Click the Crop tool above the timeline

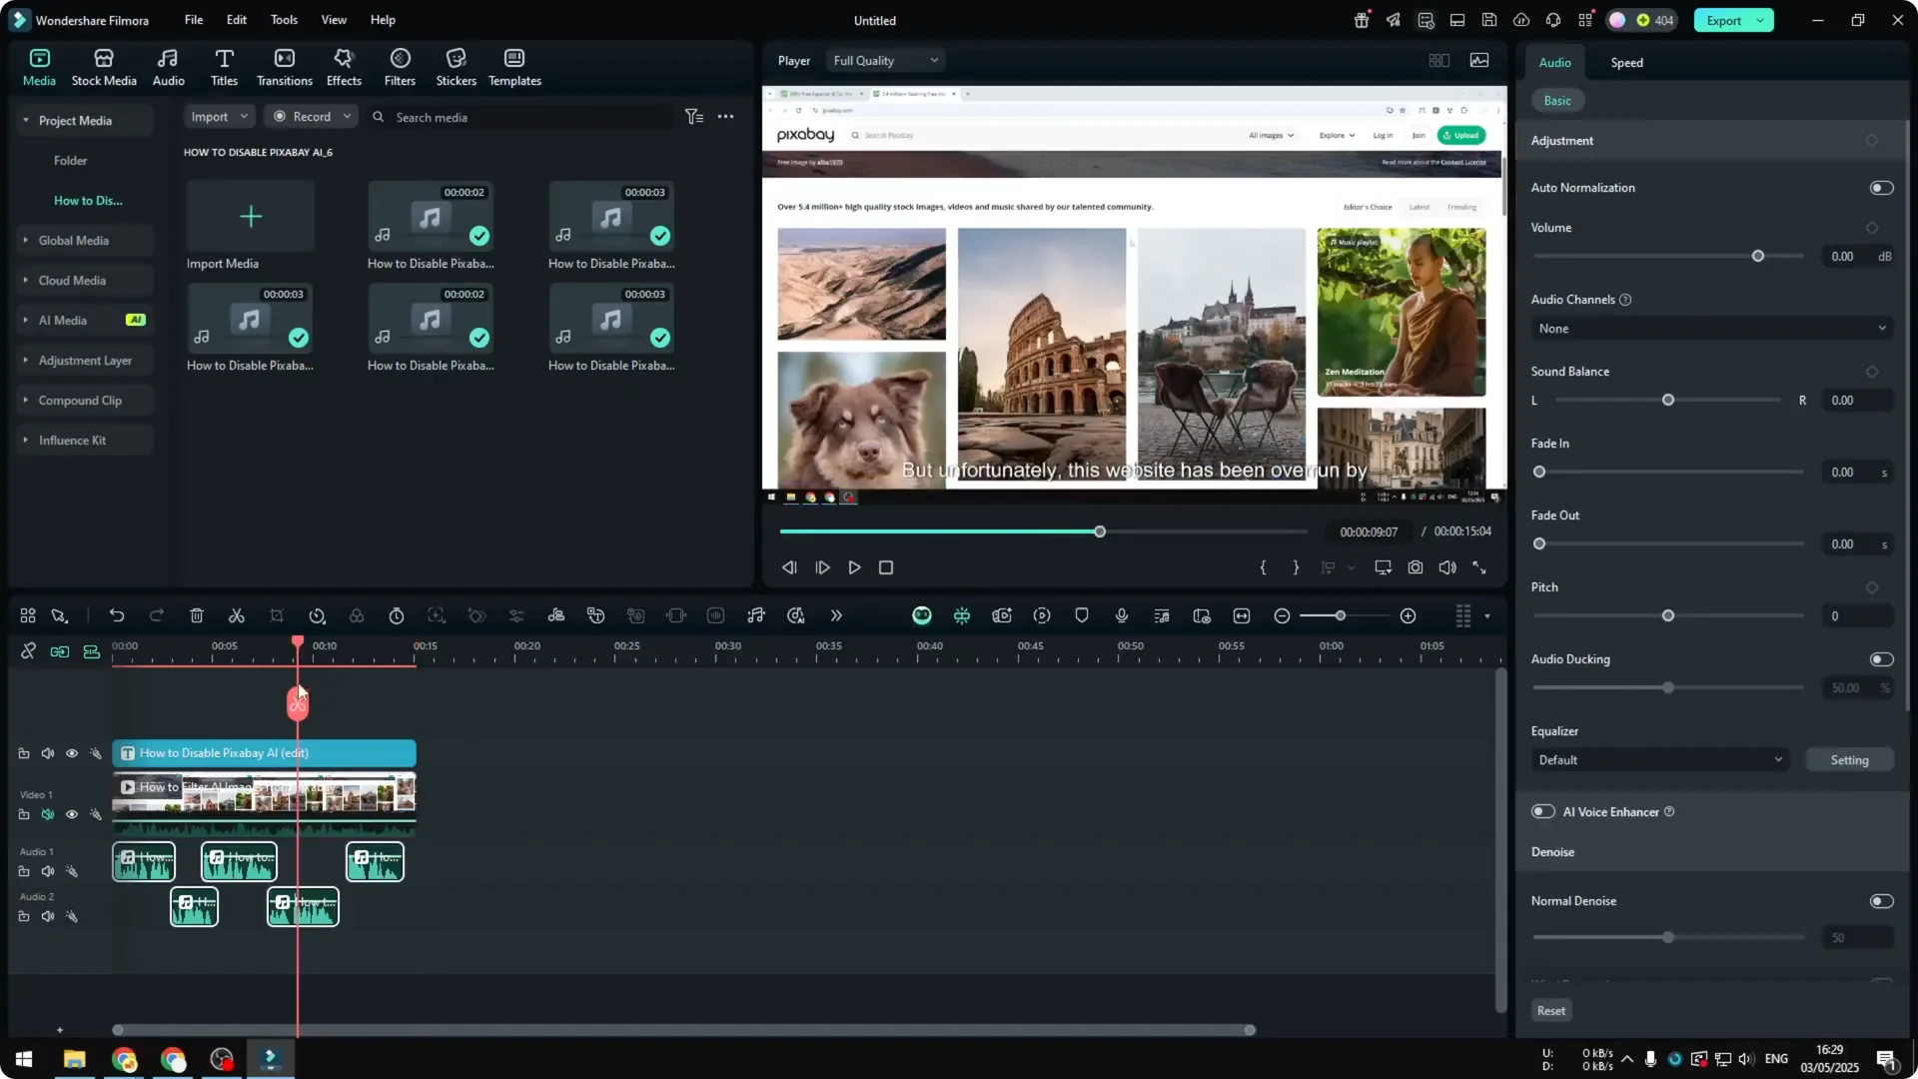(277, 615)
